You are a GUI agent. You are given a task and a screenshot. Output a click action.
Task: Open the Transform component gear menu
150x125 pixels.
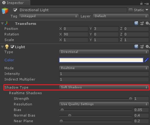[147, 23]
